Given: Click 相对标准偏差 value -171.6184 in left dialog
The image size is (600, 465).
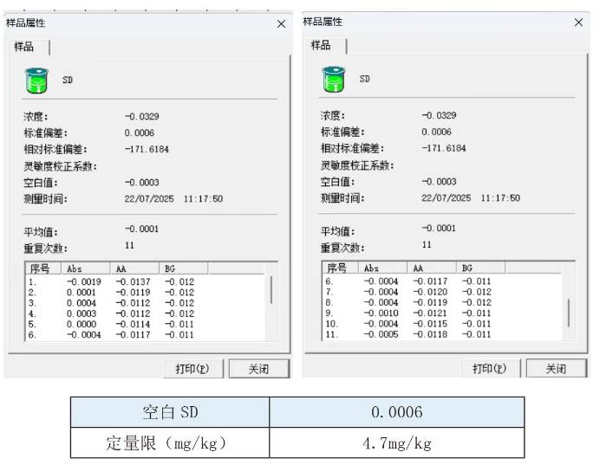Looking at the screenshot, I should point(147,150).
